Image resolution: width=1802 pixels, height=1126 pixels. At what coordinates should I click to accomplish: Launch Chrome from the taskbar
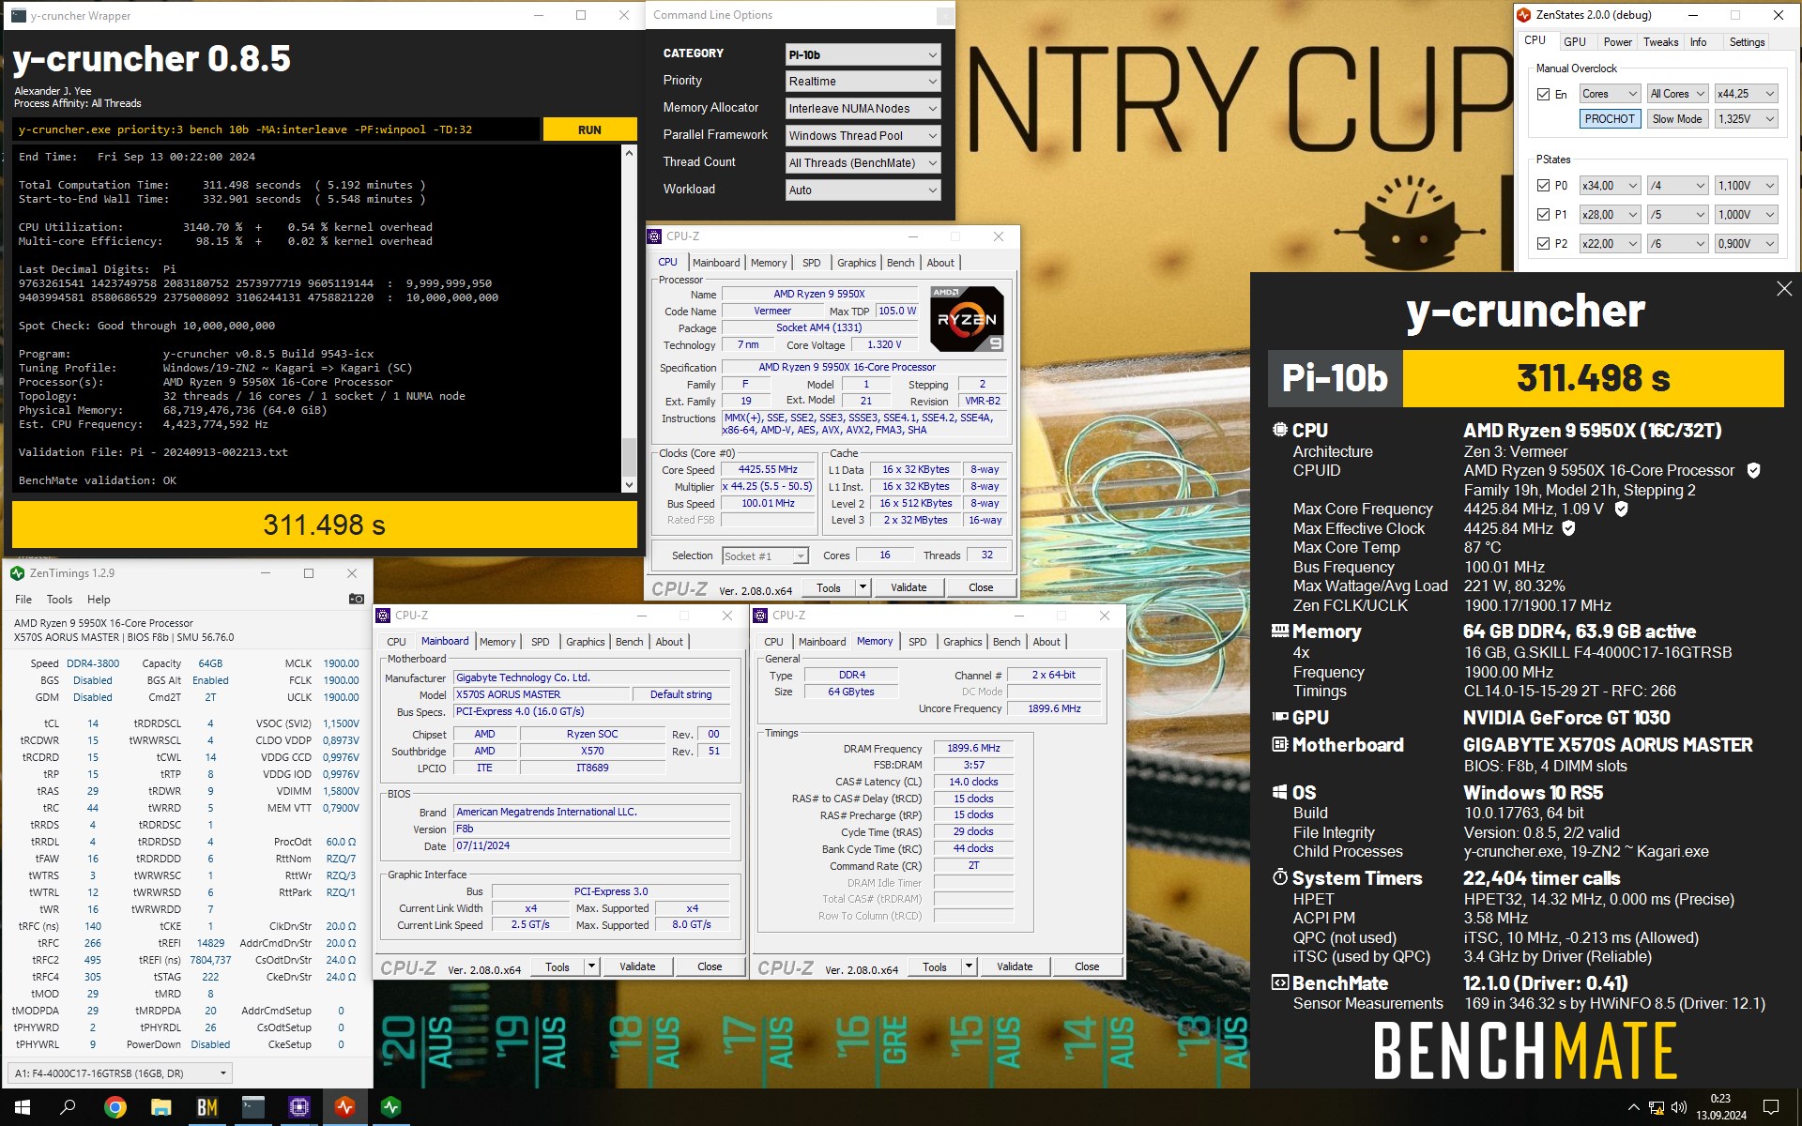pos(115,1107)
